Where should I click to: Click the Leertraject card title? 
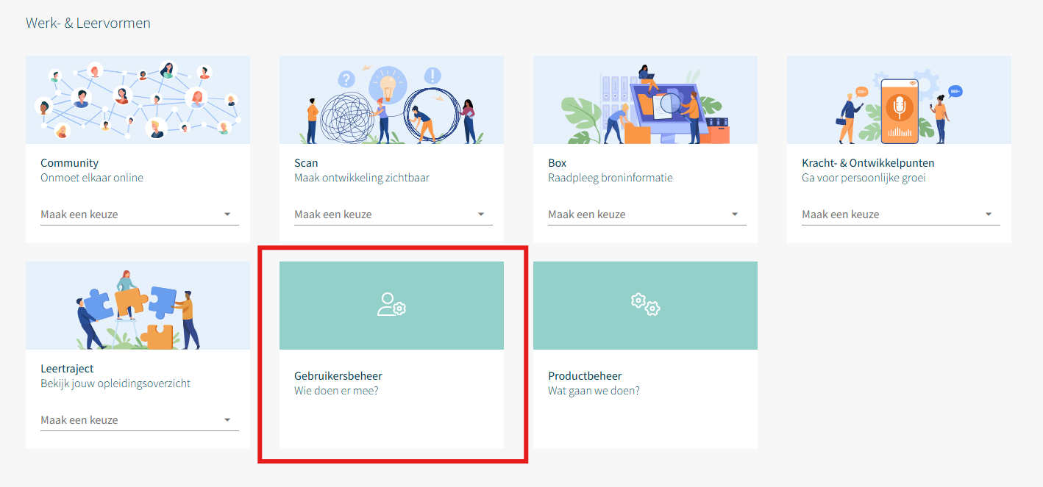tap(67, 369)
